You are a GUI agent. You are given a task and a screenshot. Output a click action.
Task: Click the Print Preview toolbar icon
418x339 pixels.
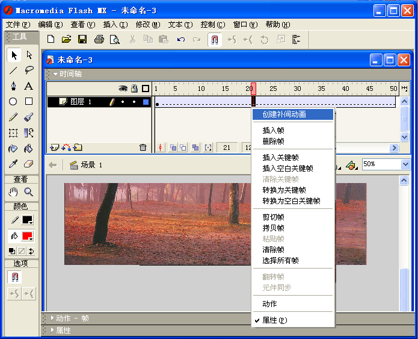point(115,39)
